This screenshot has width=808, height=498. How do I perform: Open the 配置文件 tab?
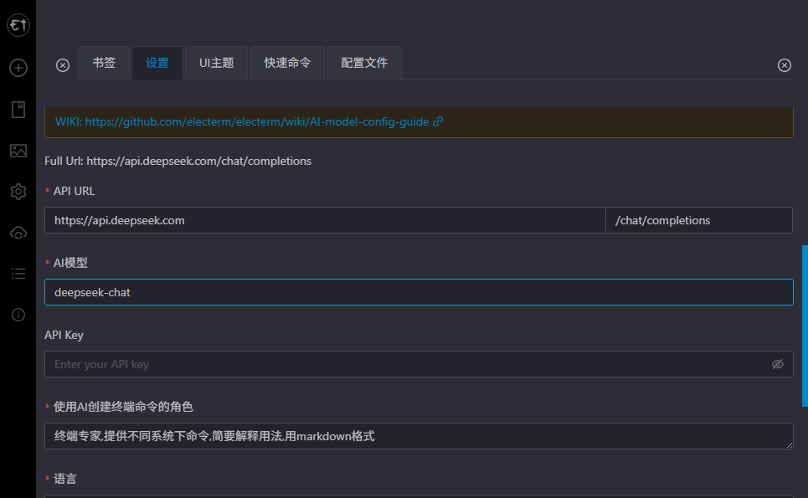pyautogui.click(x=363, y=62)
